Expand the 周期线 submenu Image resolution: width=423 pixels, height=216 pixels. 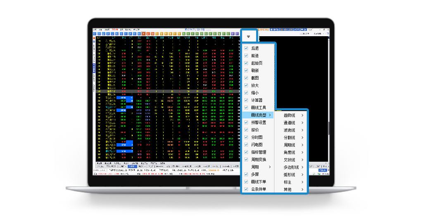[291, 145]
